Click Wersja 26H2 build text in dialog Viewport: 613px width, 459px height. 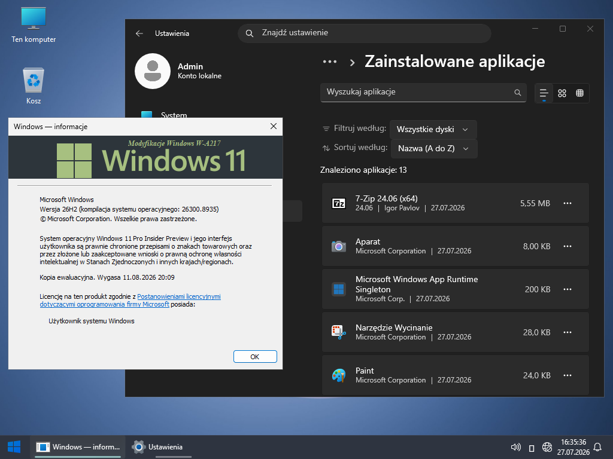[129, 209]
